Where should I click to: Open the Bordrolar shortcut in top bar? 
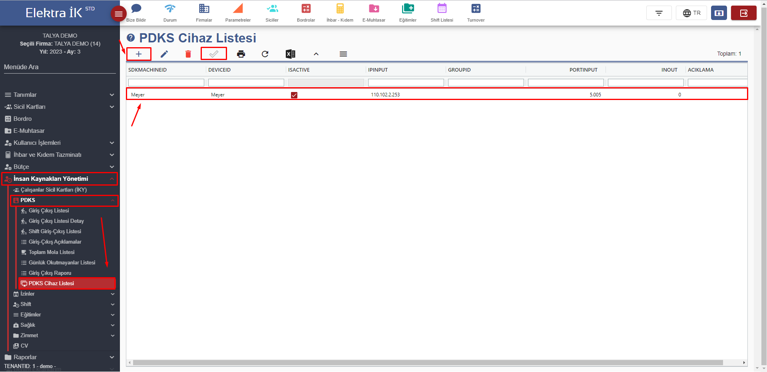[306, 13]
